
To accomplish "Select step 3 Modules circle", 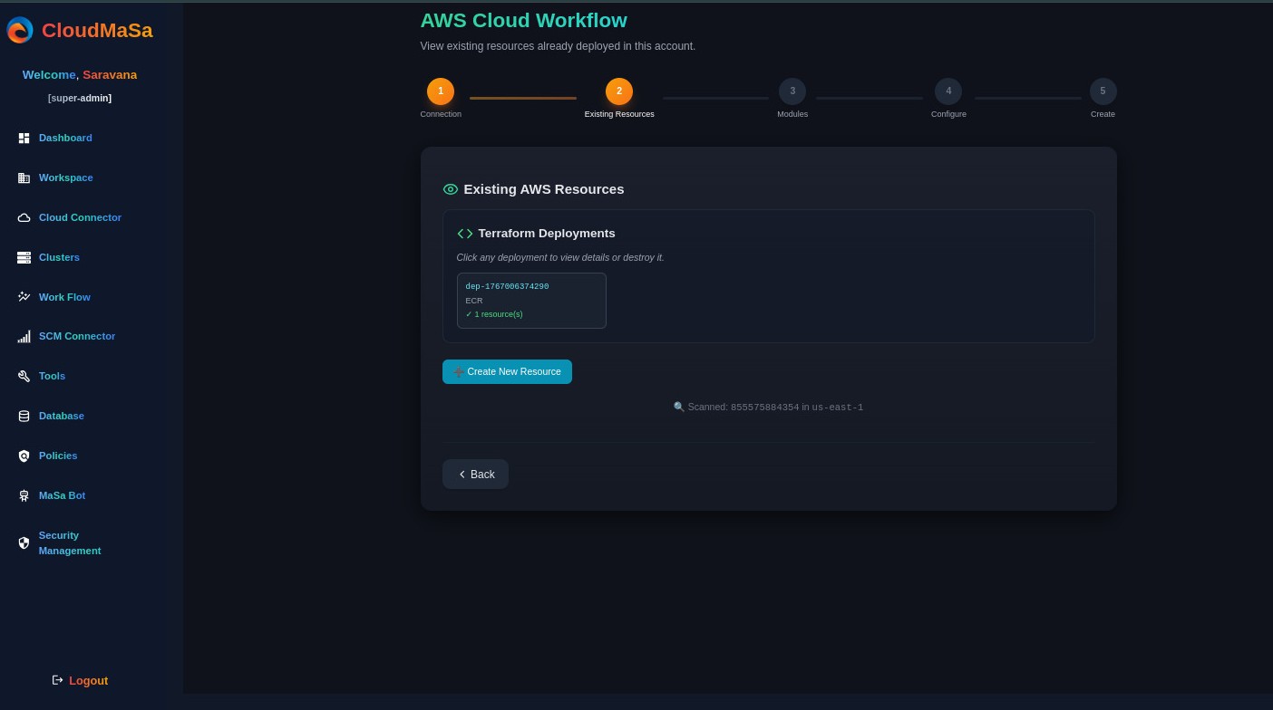I will coord(792,91).
